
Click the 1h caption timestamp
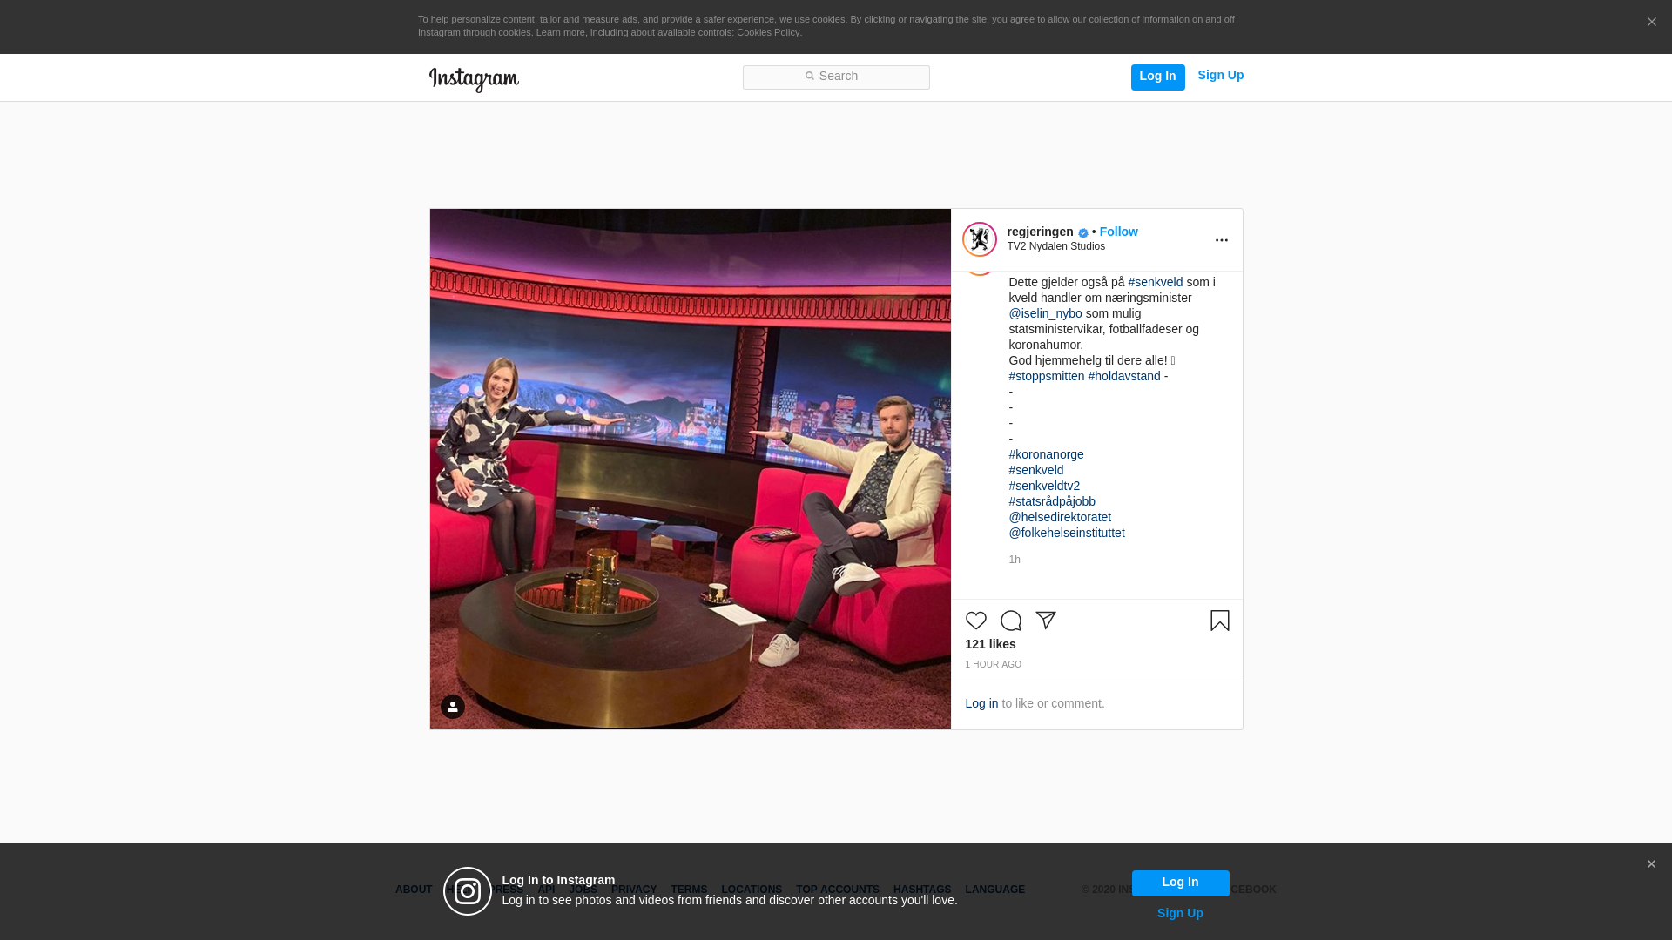[x=1014, y=560]
